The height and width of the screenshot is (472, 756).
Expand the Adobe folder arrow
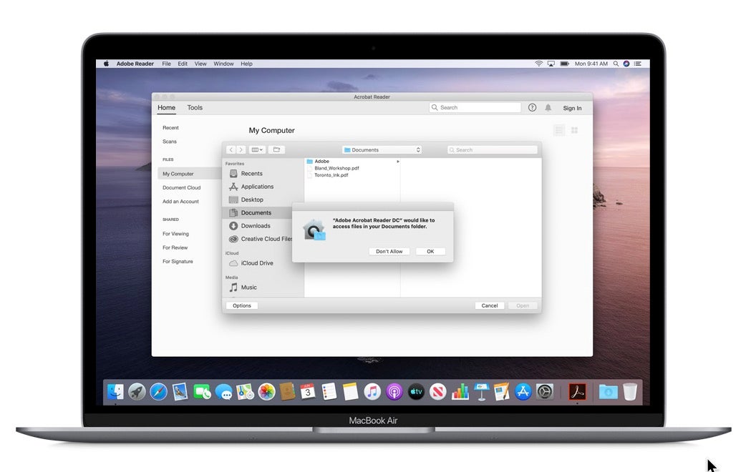point(398,162)
